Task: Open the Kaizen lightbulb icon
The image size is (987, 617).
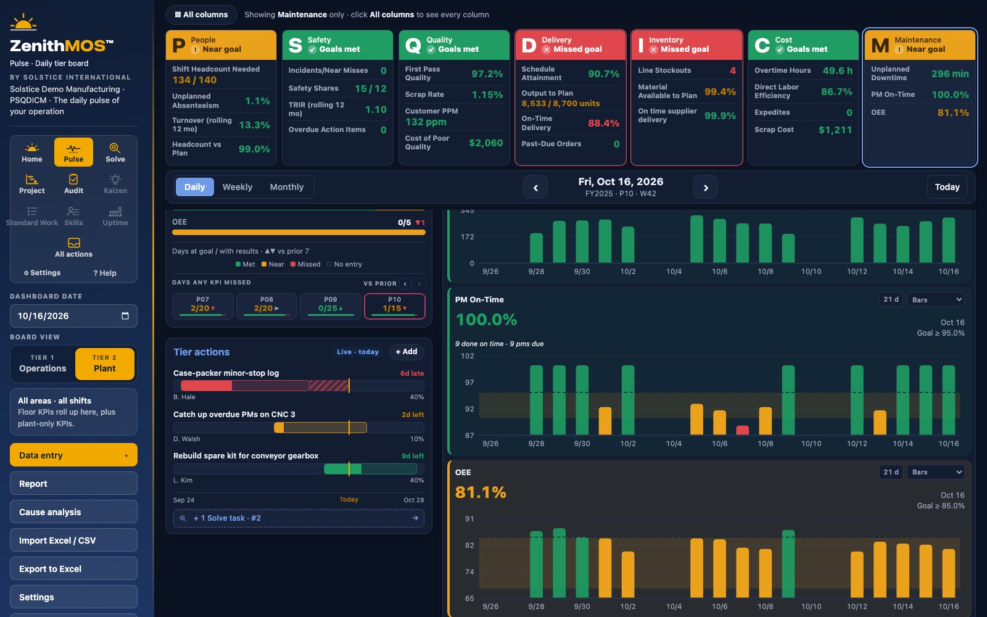Action: 115,184
